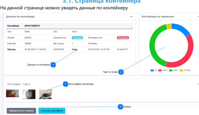Viewport: 199px width, 115px height.
Task: Open the third container photo thumbnail
Action: pos(45,94)
